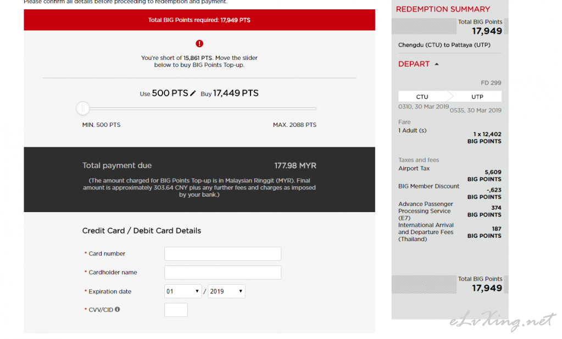Click the '5,609 BIG POINTS' value
This screenshot has width=562, height=339.
[484, 176]
